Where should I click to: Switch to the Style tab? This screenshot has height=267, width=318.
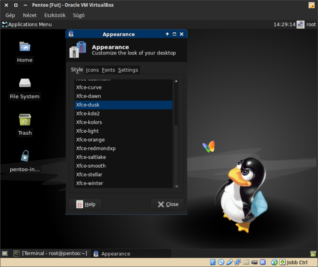point(77,70)
